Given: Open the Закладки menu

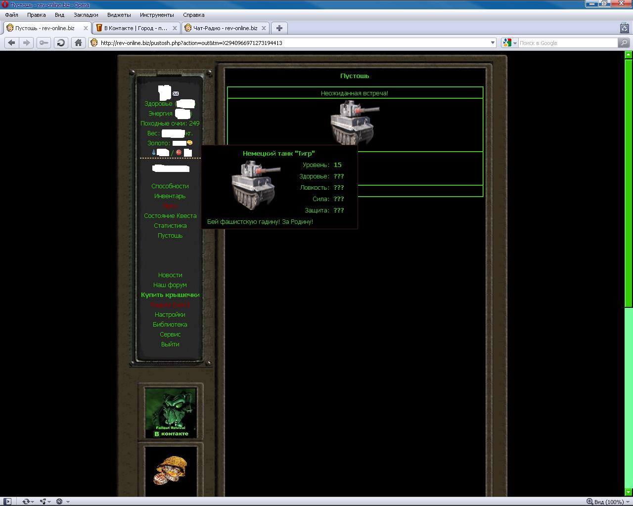Looking at the screenshot, I should point(86,15).
